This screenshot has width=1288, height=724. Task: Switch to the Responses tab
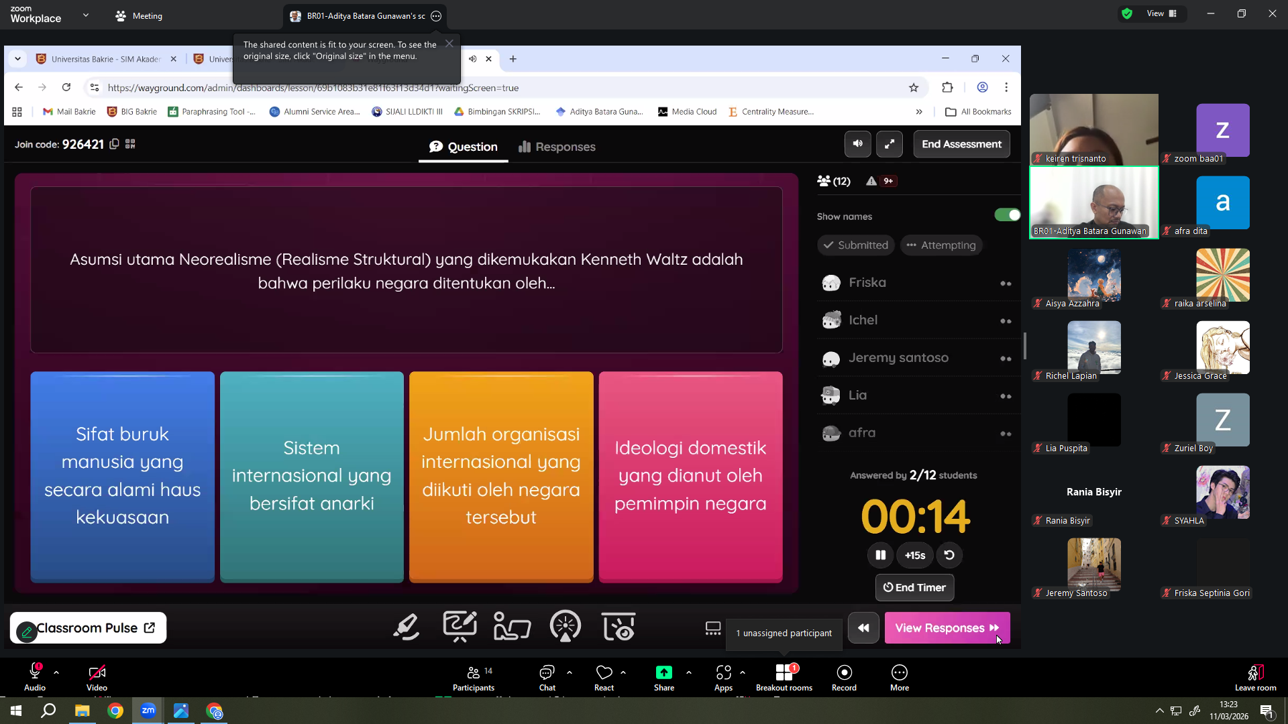(x=557, y=147)
